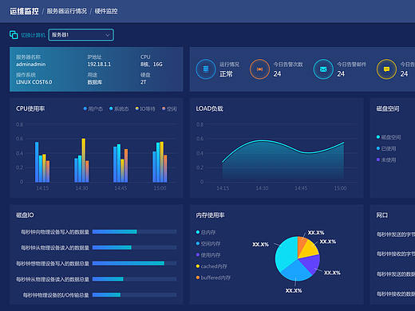
Task: Select the 硬件监控 breadcrumb item
Action: tap(106, 11)
